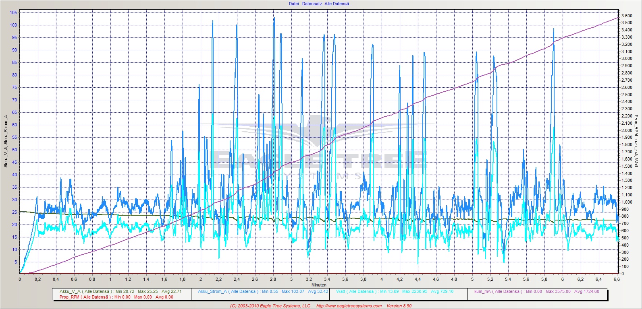
Task: Click the 3 minute mark on x-axis
Action: click(x=291, y=279)
